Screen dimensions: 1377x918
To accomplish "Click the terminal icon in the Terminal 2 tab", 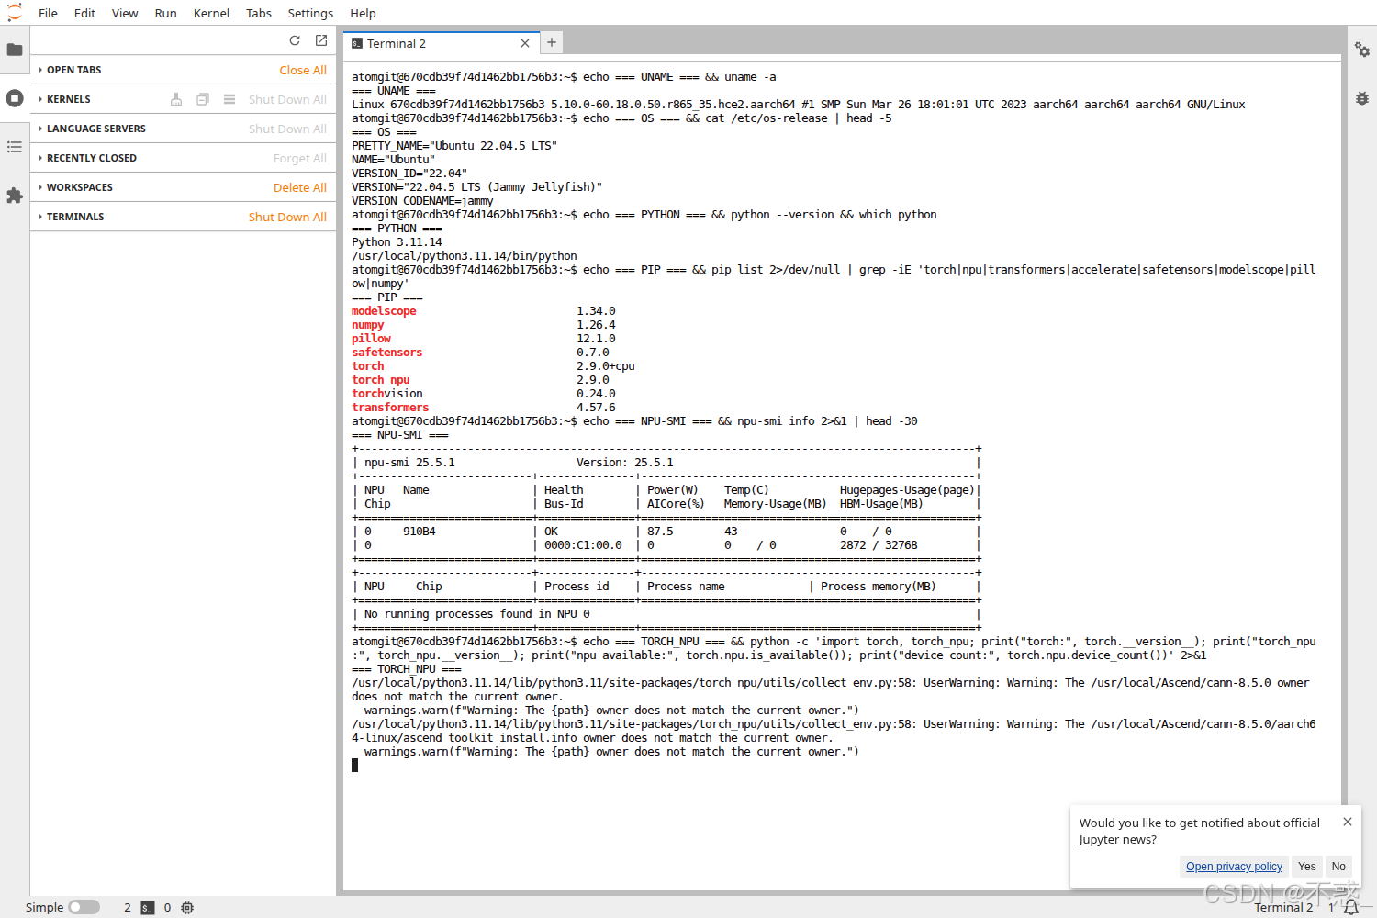I will (x=357, y=43).
